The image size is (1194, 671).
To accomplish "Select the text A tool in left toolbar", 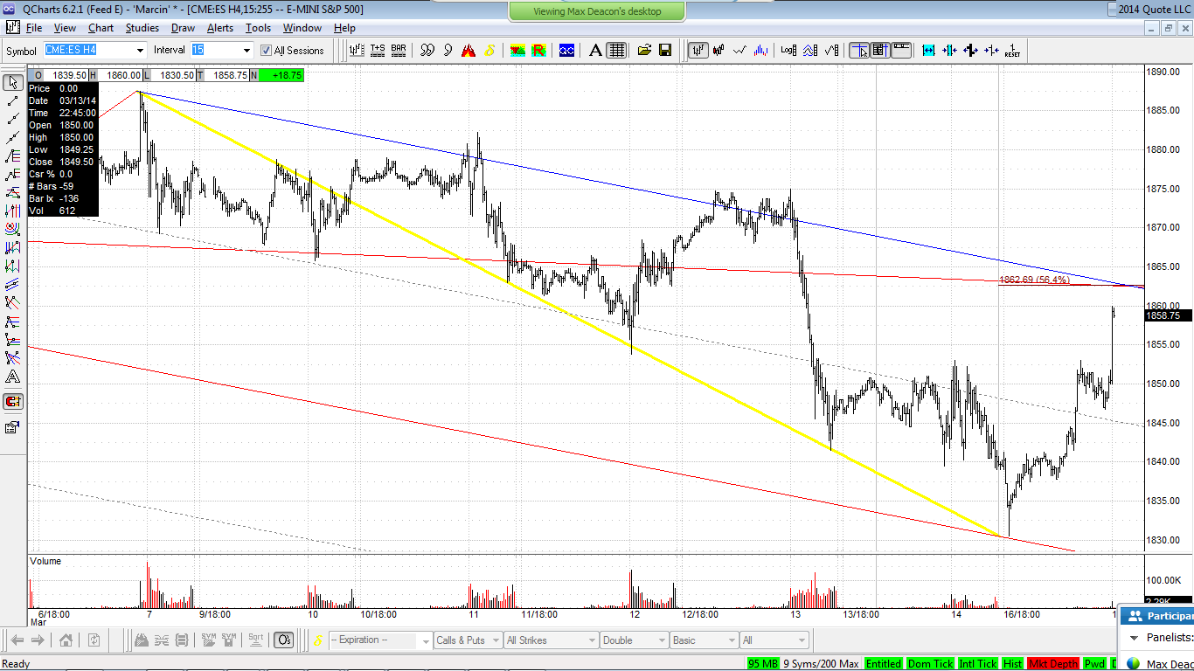I will click(x=13, y=377).
